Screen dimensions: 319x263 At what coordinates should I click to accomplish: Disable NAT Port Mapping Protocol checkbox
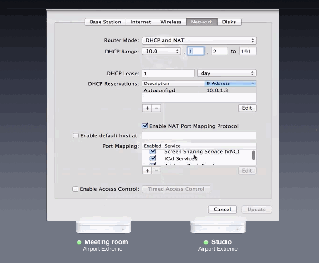(145, 126)
